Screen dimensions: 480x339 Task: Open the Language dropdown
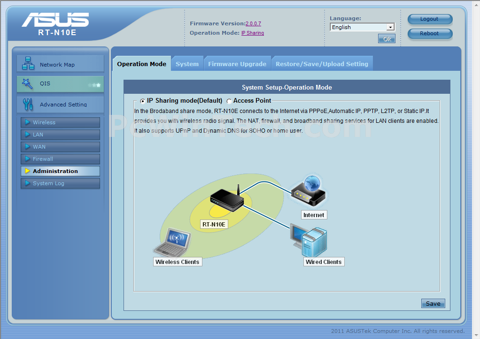[362, 27]
